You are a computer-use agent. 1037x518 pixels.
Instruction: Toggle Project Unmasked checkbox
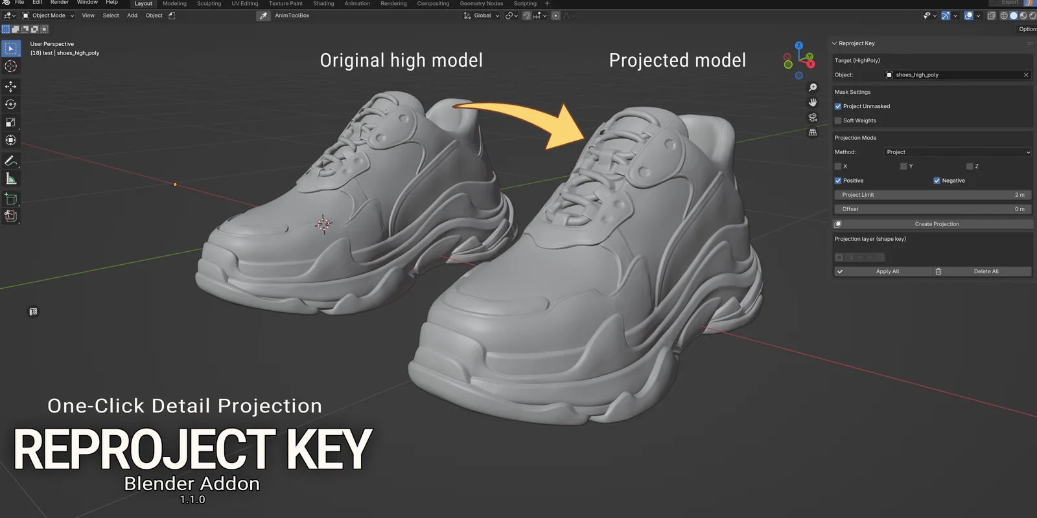coord(838,106)
